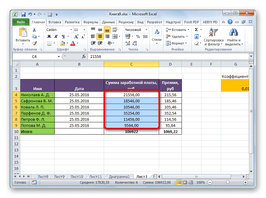The width and height of the screenshot is (266, 198).
Task: Click the percent style % icon
Action: (138, 36)
